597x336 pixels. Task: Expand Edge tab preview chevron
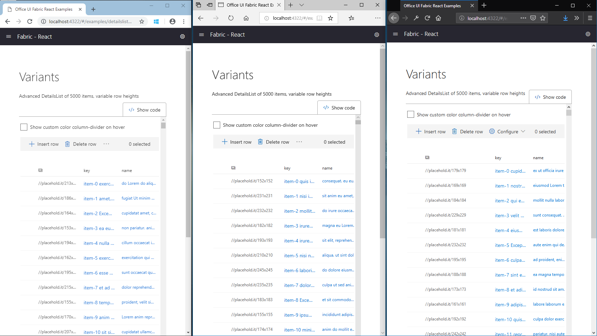tap(302, 5)
